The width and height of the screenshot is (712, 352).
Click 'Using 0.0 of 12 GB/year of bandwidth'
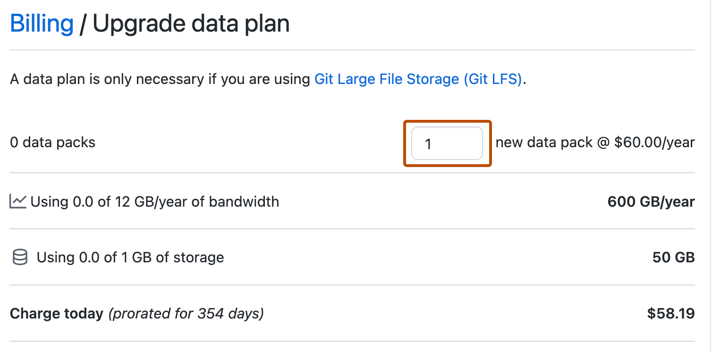153,201
